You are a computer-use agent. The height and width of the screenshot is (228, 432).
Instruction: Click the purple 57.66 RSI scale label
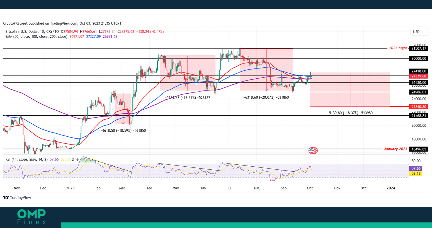(416, 169)
